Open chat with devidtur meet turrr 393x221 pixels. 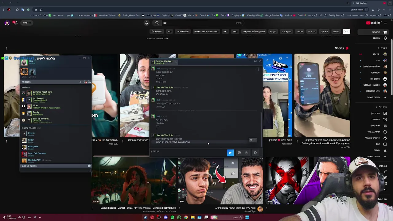[55, 93]
